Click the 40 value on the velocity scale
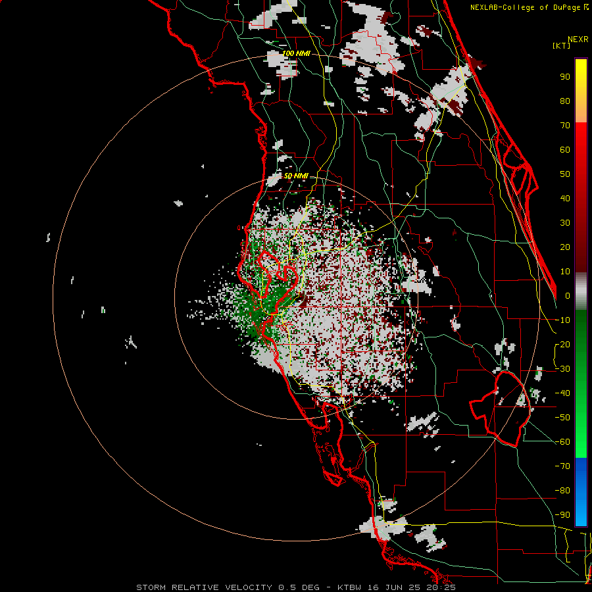 coord(565,199)
